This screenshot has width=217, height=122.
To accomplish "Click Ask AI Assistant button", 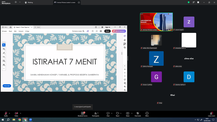I will 119,31.
